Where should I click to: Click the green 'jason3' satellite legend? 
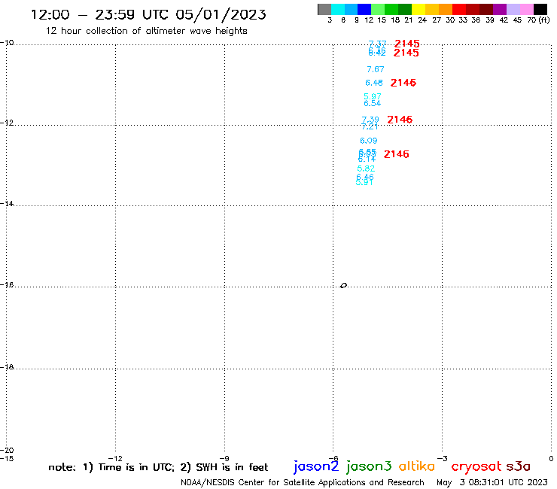pyautogui.click(x=369, y=467)
